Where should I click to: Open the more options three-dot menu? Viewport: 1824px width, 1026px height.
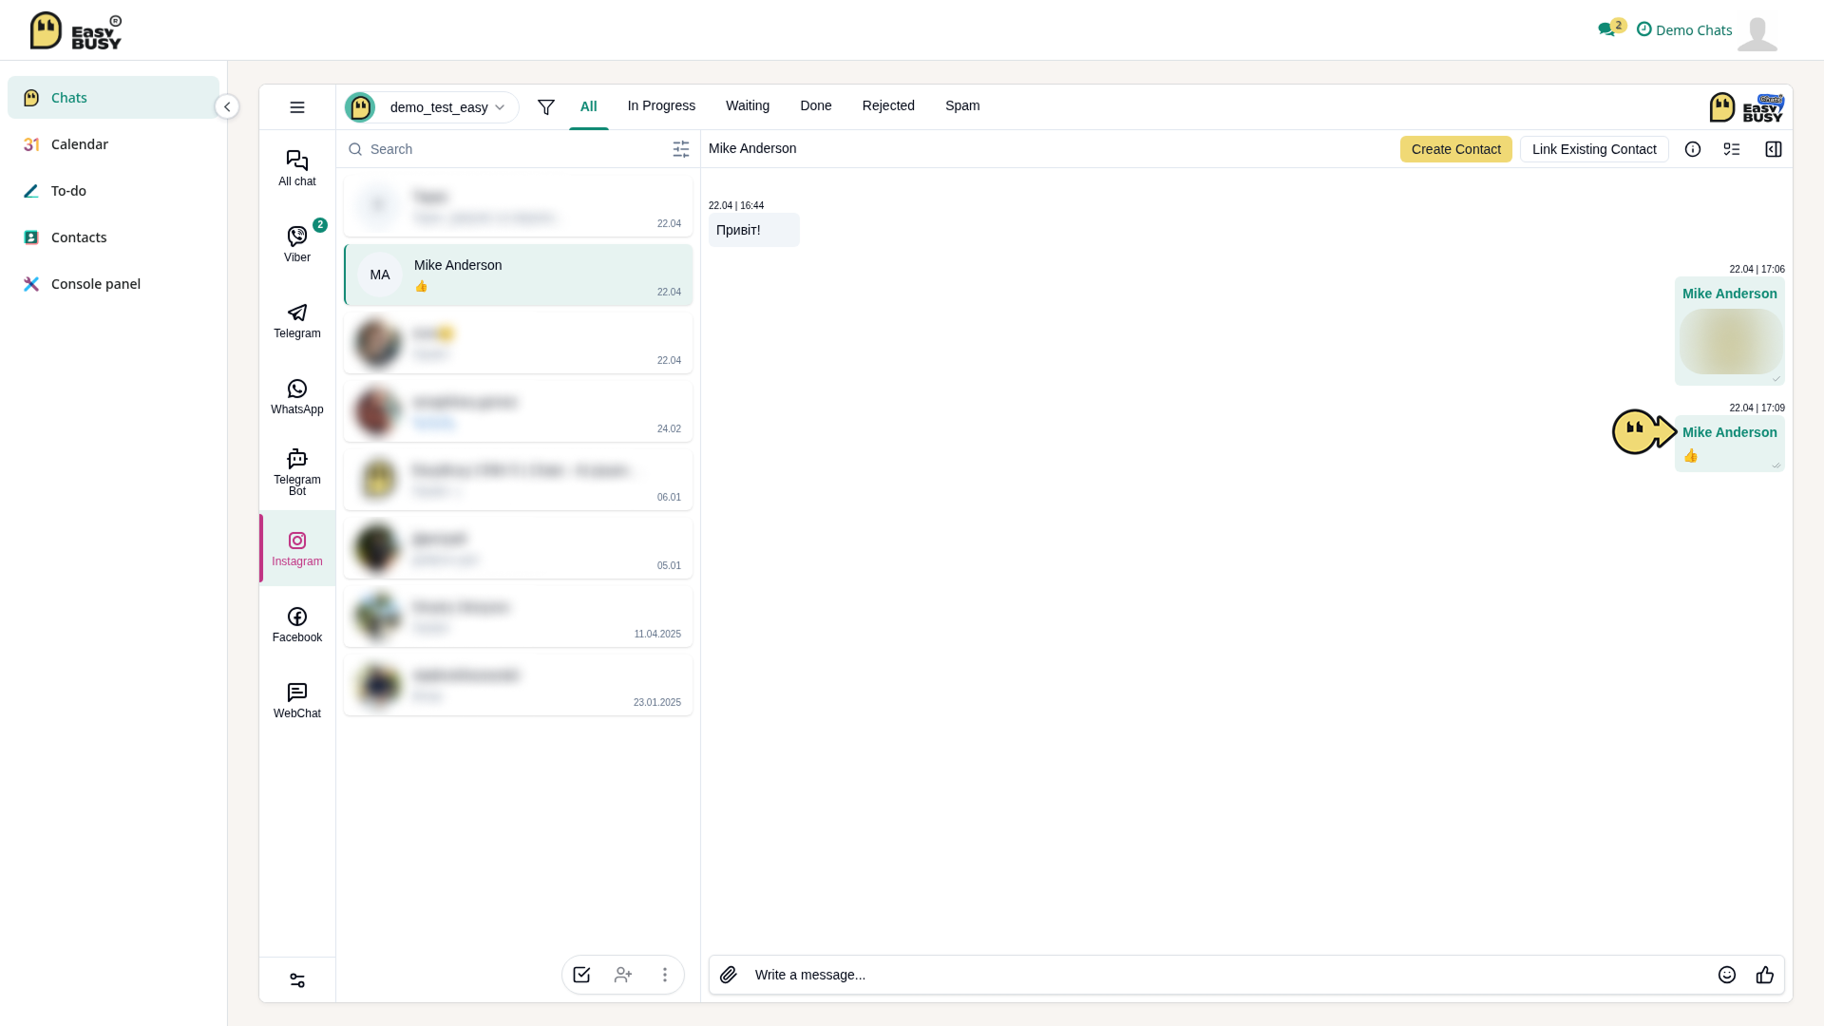click(x=665, y=975)
